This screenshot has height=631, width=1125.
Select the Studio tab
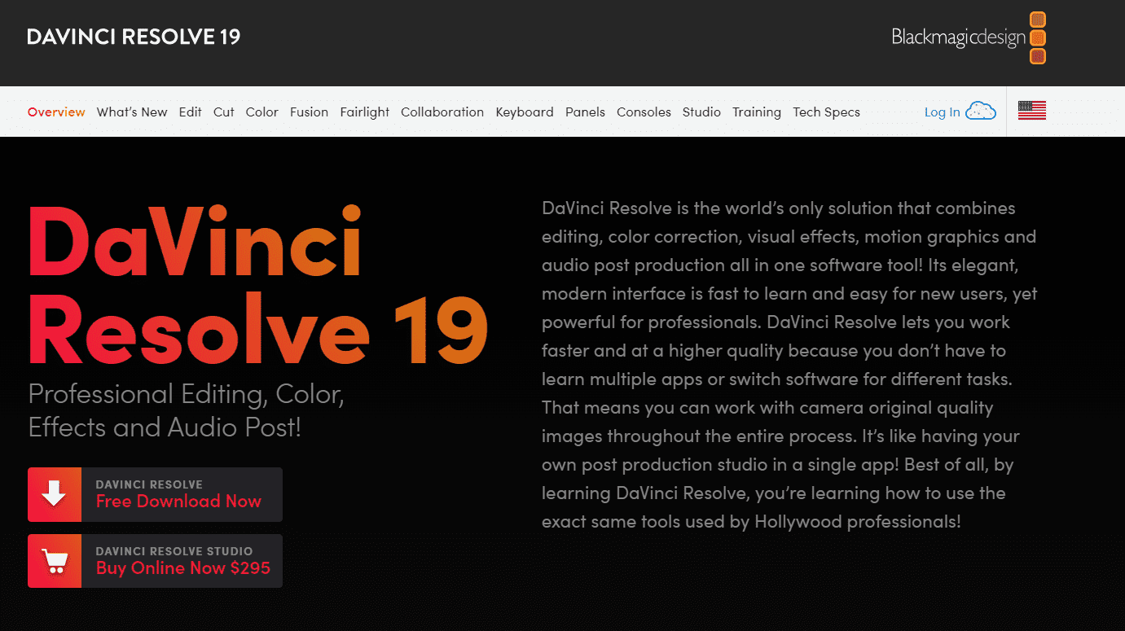point(702,112)
